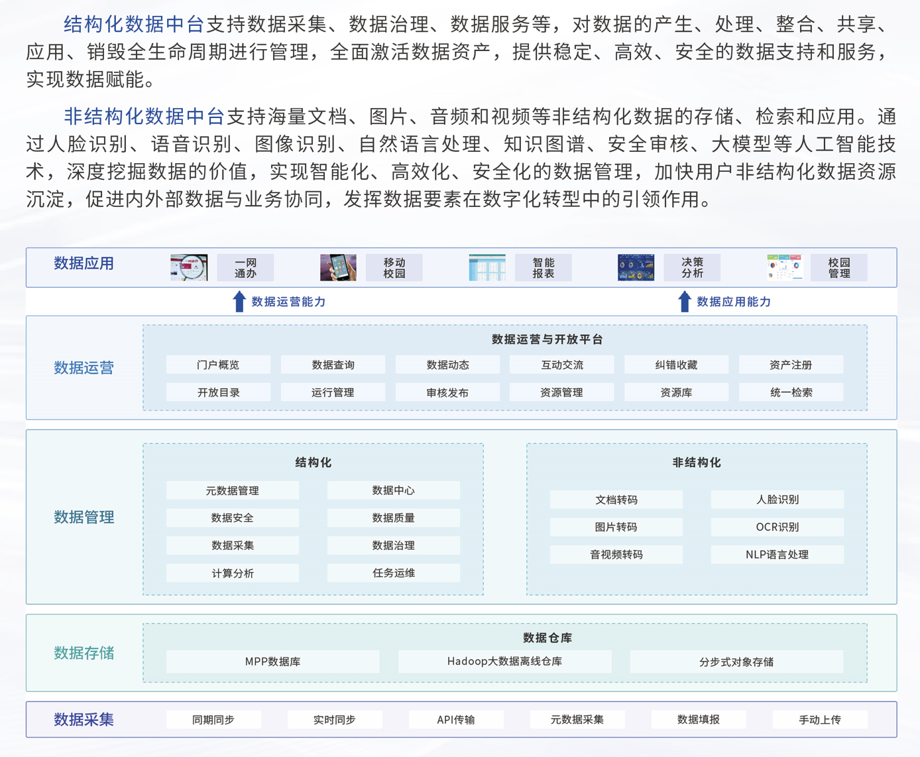
Task: Select the 手动上传 box
Action: [x=820, y=719]
